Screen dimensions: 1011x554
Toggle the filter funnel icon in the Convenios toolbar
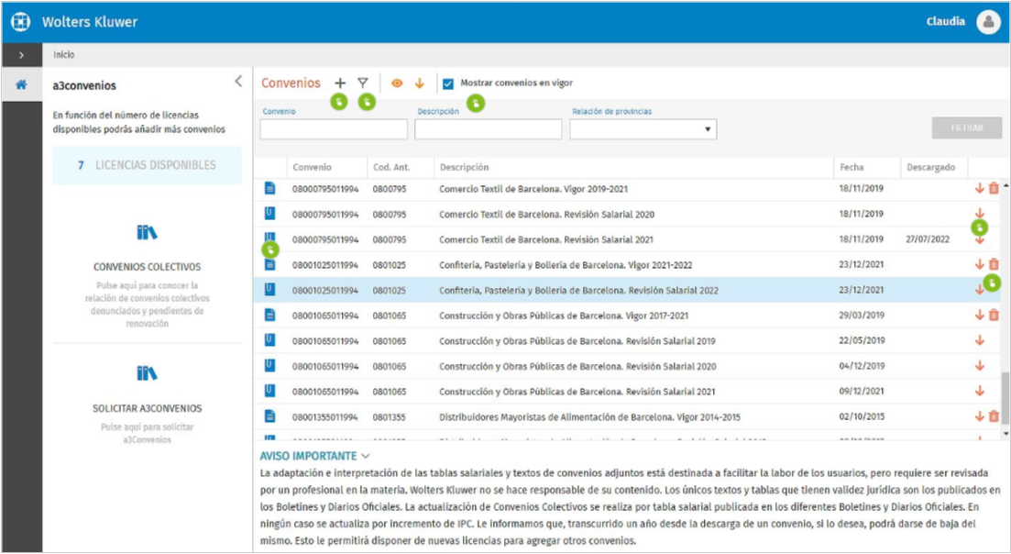coord(363,83)
